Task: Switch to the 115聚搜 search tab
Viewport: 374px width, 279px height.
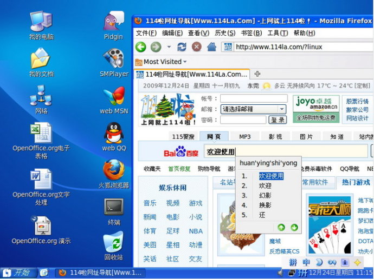Action: [x=183, y=137]
